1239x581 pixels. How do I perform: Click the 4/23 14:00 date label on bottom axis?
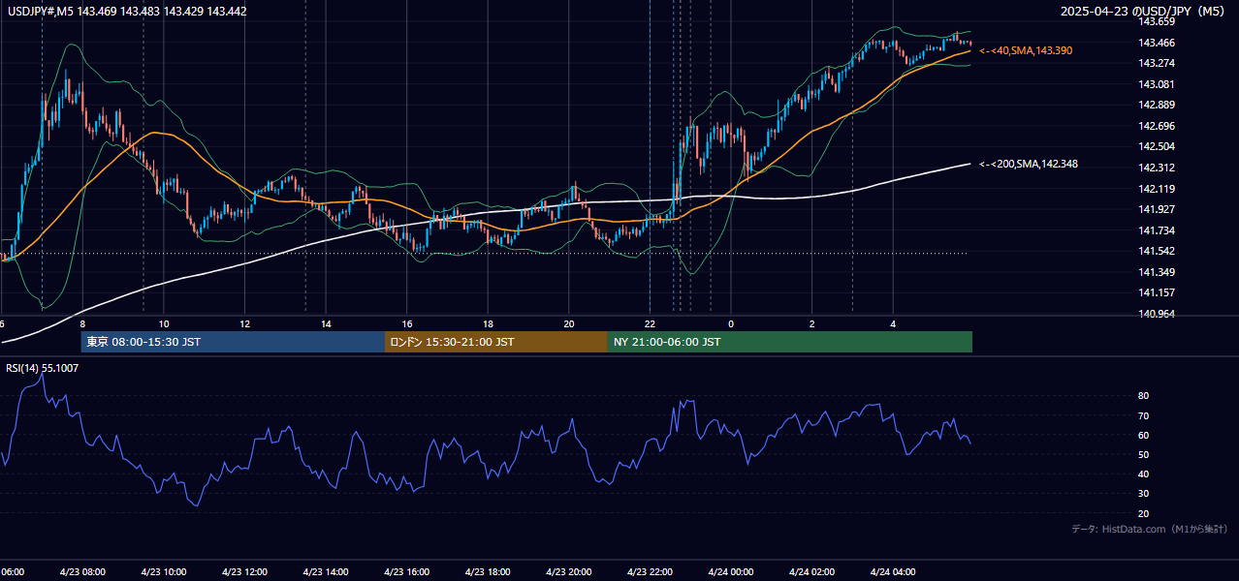[325, 572]
